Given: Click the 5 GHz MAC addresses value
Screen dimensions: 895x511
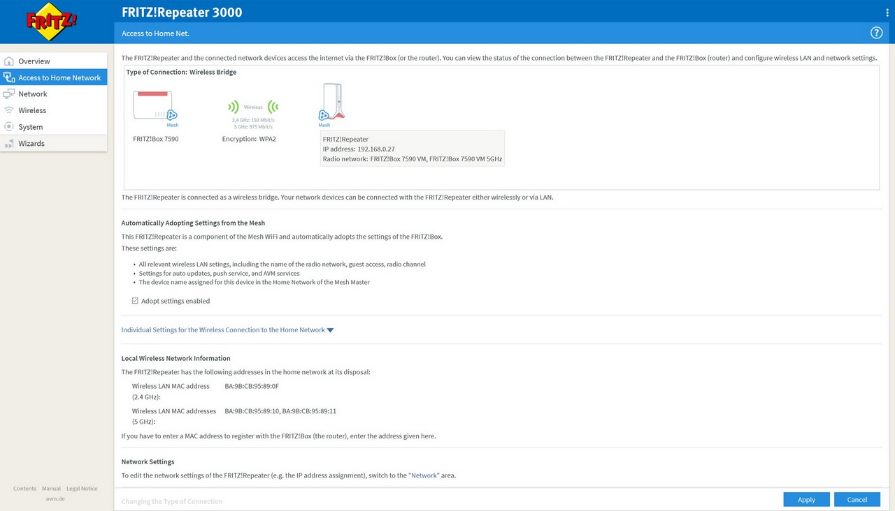Looking at the screenshot, I should 280,411.
